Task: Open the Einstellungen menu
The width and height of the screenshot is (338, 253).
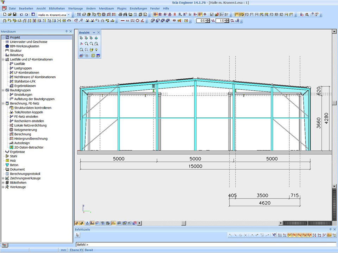Action: (x=138, y=8)
